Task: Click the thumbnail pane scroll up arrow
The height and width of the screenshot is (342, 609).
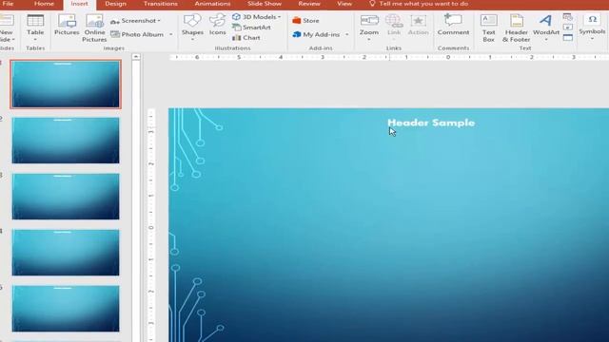Action: 135,57
